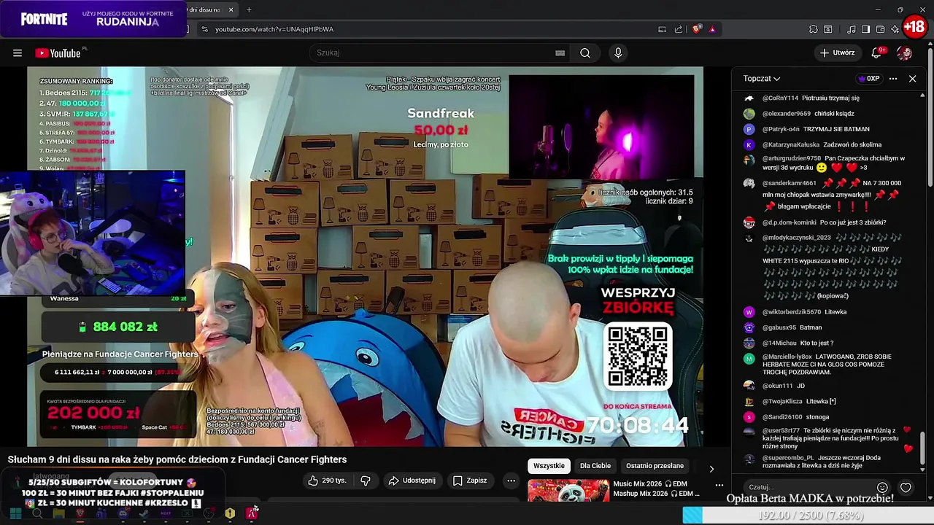Click the main live stream video player
This screenshot has width=934, height=525.
[x=365, y=257]
